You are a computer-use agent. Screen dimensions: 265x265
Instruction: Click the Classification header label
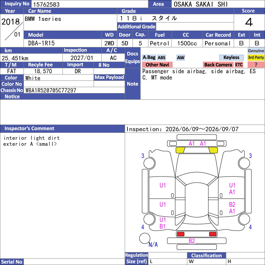tap(206, 255)
